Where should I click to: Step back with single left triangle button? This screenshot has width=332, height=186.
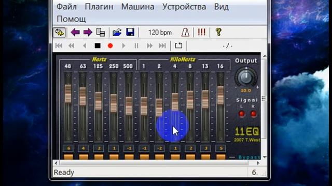[85, 46]
